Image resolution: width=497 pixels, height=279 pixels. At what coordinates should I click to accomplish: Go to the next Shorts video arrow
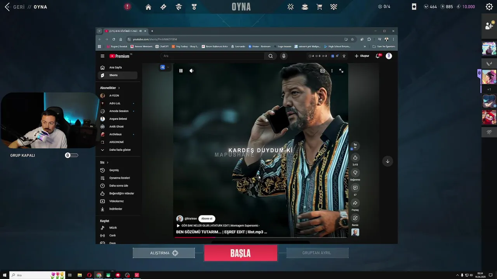coord(387,161)
